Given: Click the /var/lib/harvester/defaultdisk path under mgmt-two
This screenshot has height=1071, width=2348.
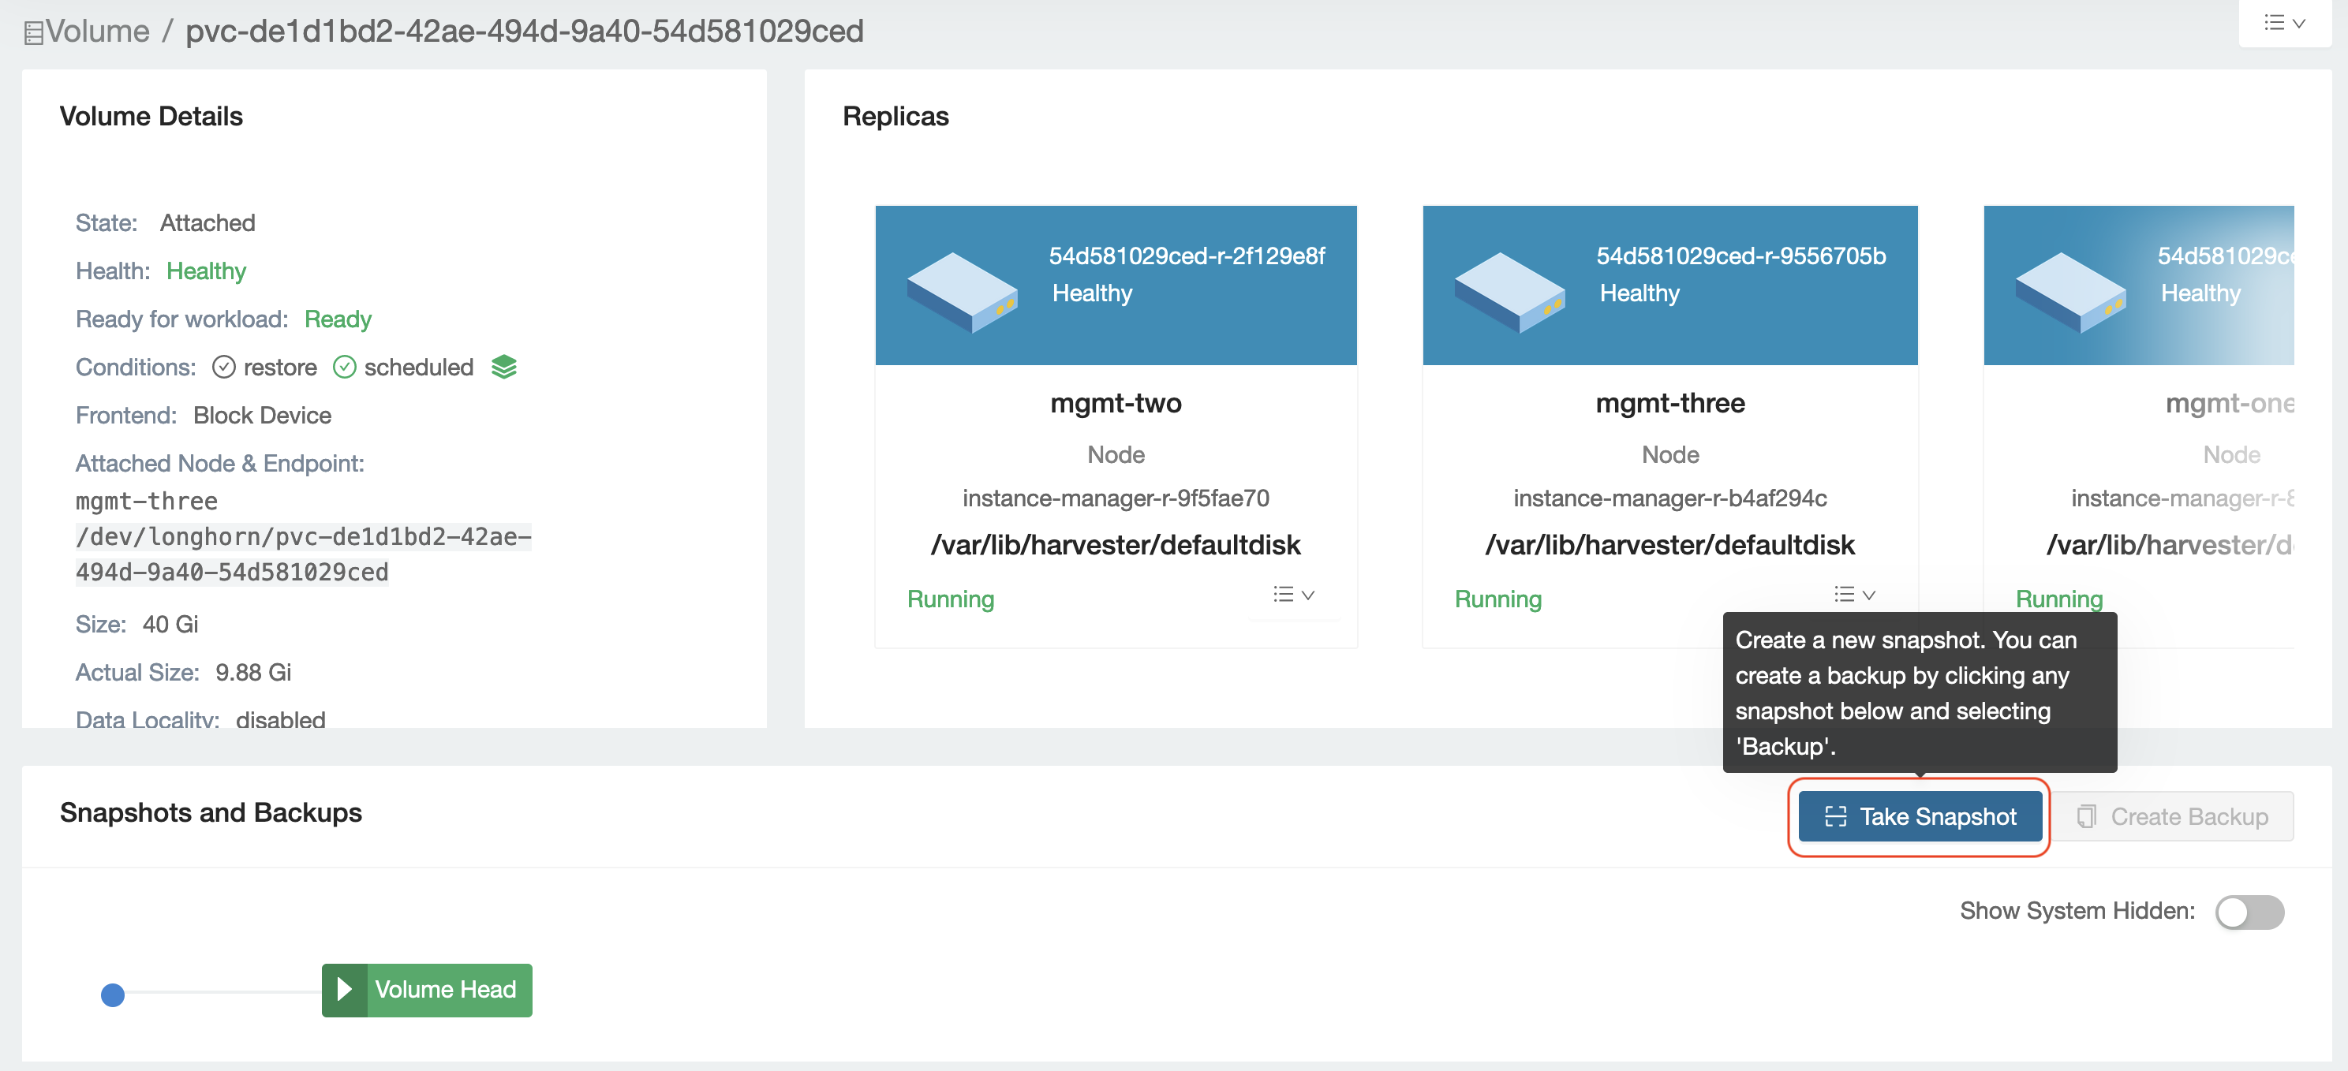Looking at the screenshot, I should [1116, 544].
